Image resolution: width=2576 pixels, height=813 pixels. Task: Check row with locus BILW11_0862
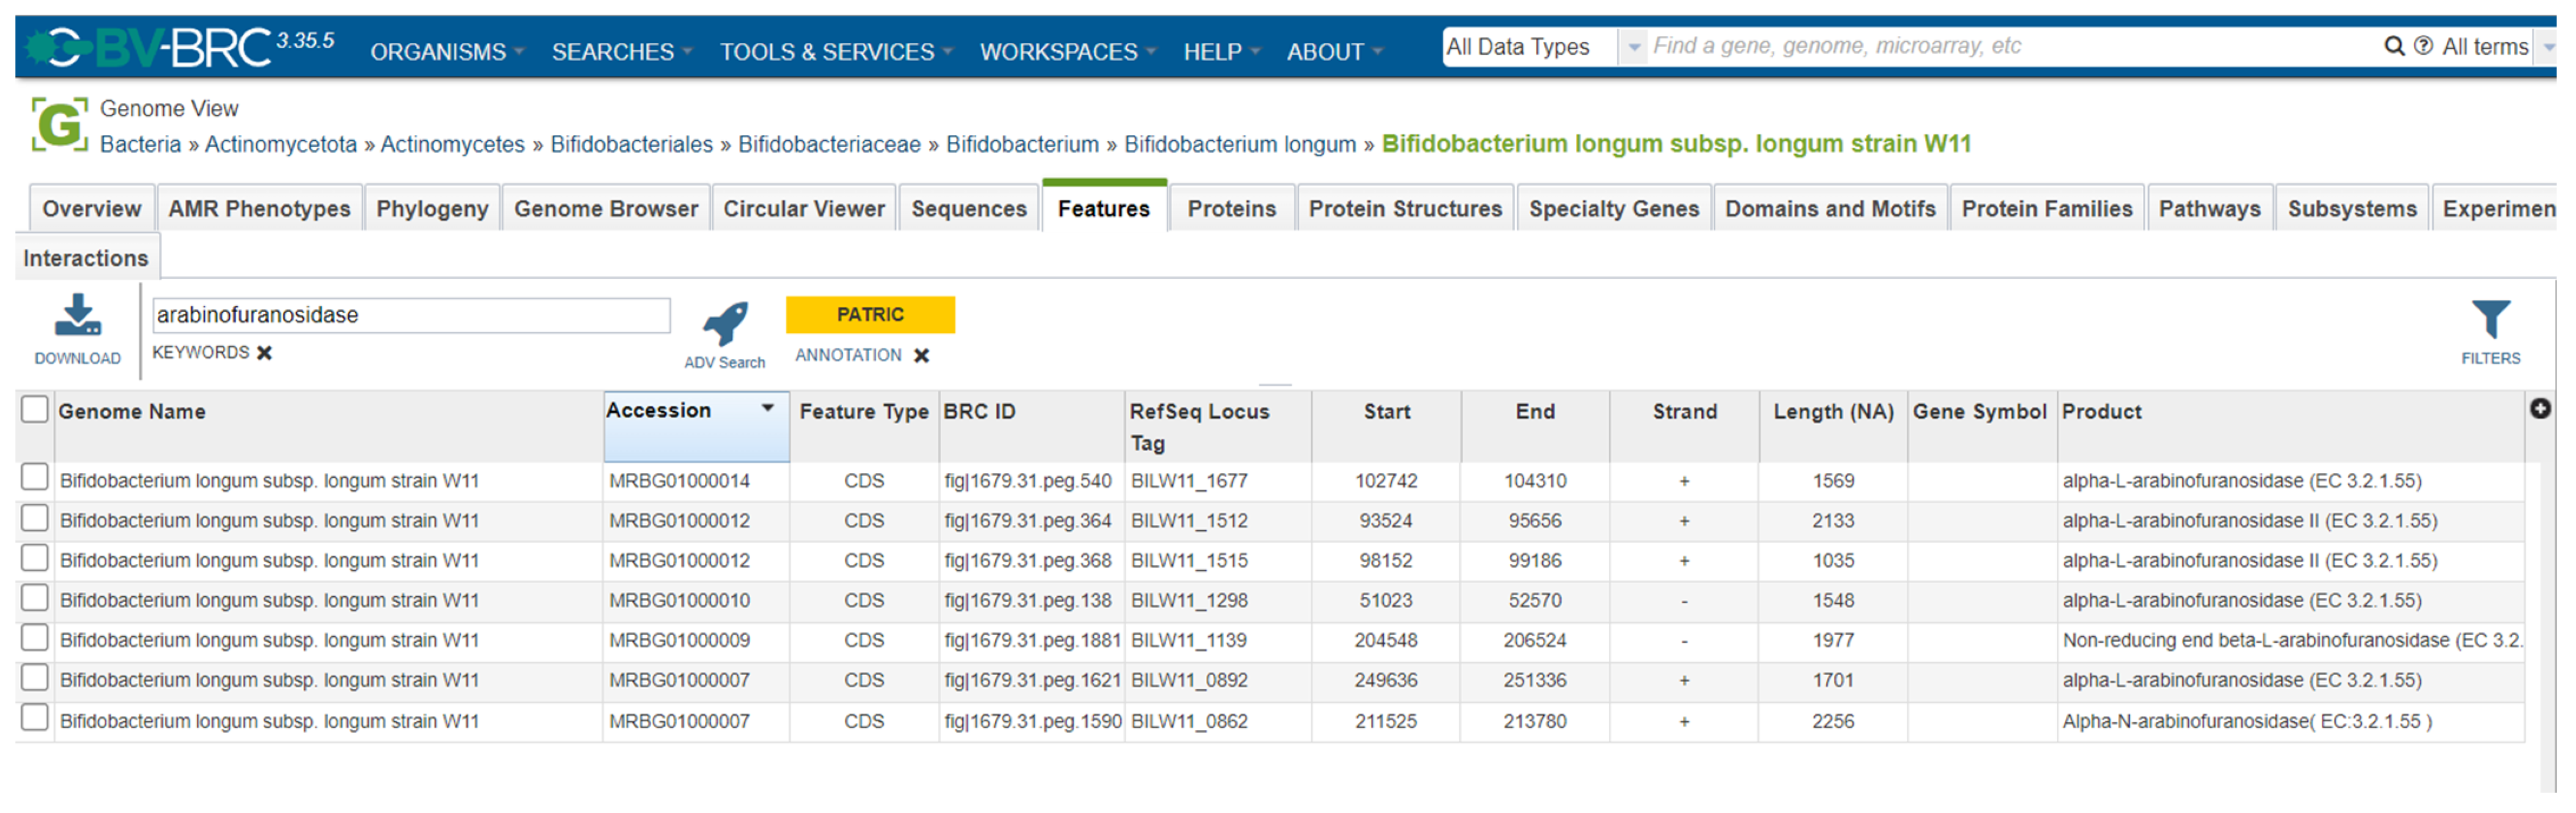35,719
